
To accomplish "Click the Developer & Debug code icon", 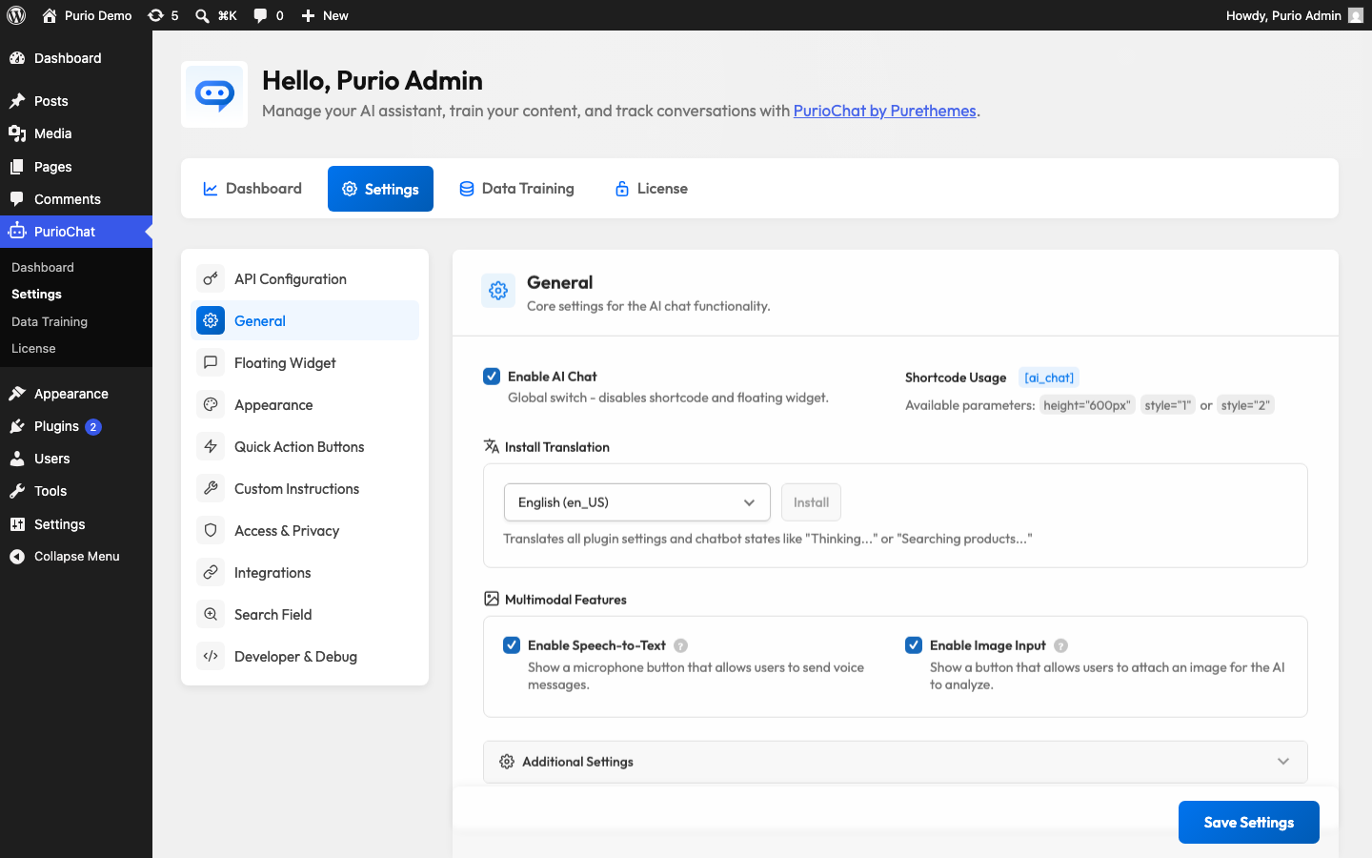I will (211, 656).
